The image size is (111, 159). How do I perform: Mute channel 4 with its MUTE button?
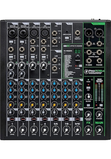pos(45,119)
